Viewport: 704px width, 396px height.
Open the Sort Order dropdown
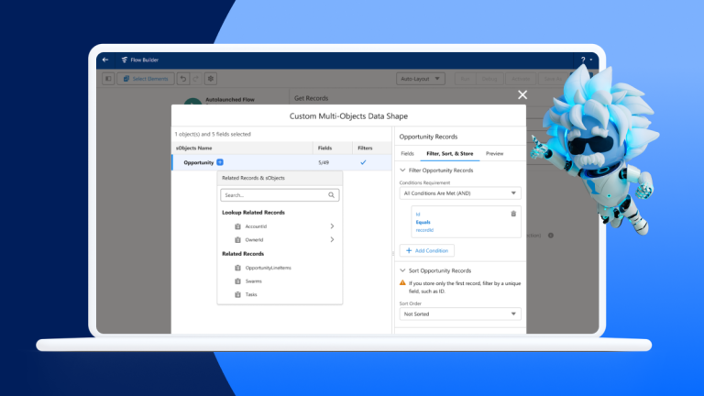pyautogui.click(x=460, y=313)
